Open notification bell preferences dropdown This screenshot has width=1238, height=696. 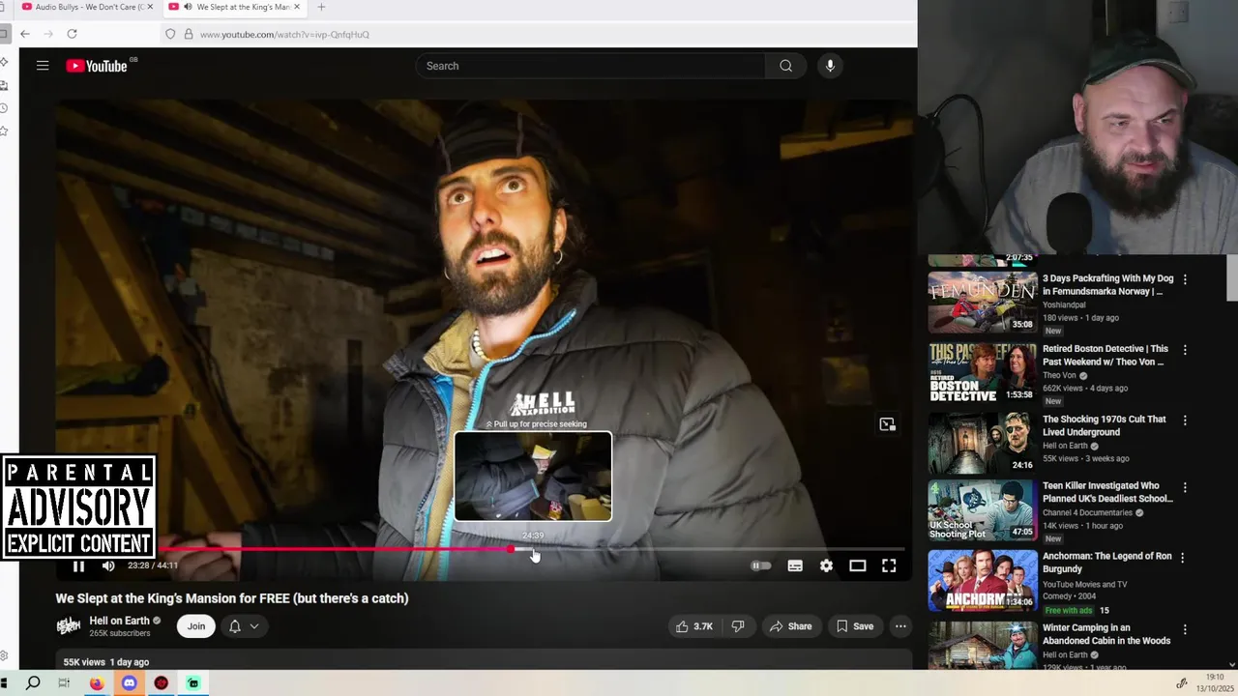pos(244,626)
